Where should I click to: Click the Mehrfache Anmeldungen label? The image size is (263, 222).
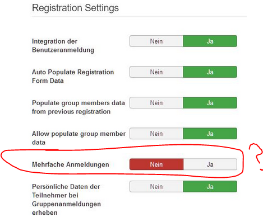click(x=71, y=164)
